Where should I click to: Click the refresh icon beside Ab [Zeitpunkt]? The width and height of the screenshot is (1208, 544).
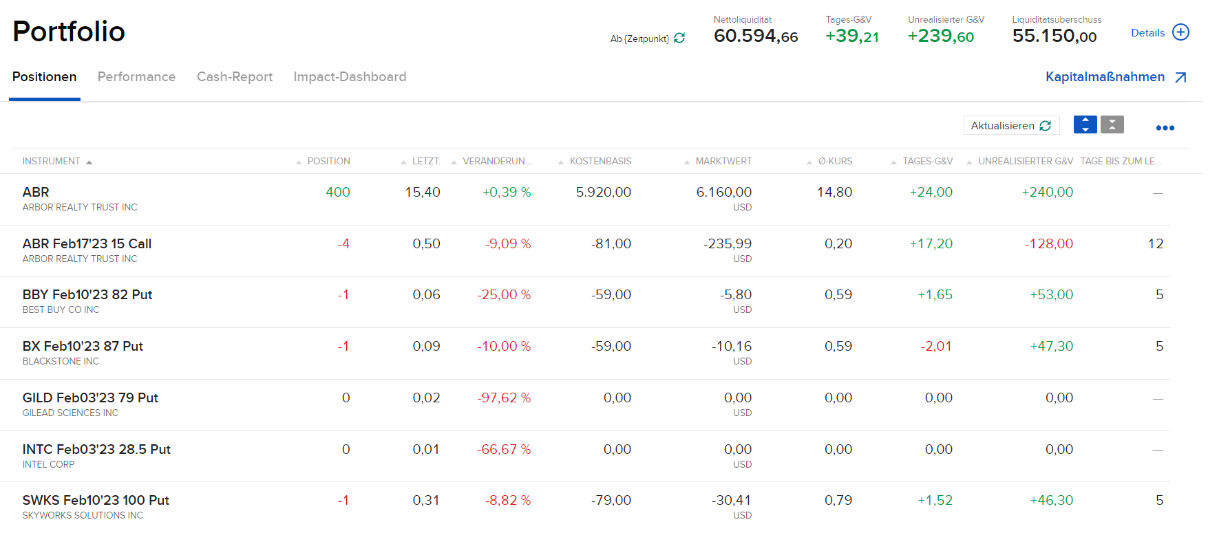click(x=679, y=39)
